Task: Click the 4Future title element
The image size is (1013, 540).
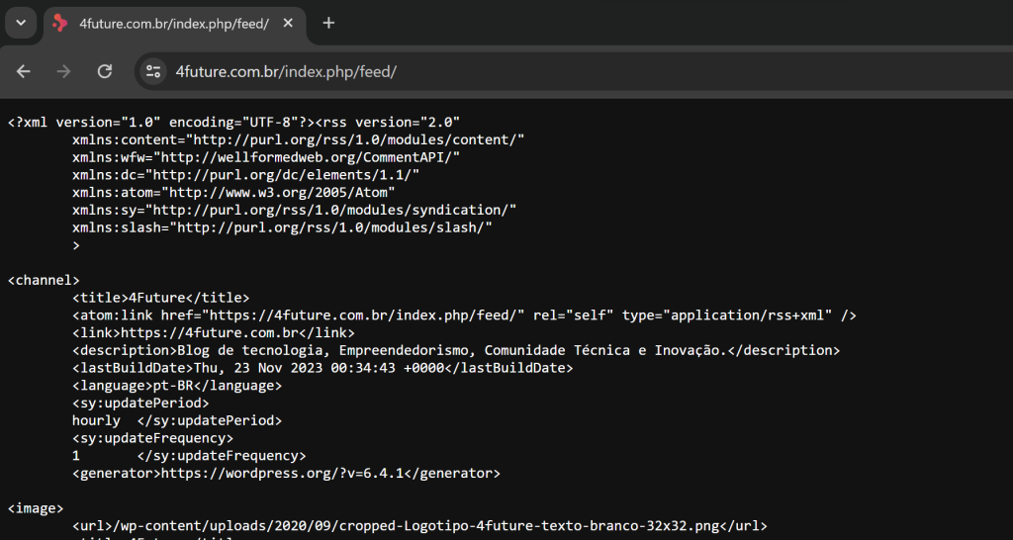Action: (x=160, y=298)
